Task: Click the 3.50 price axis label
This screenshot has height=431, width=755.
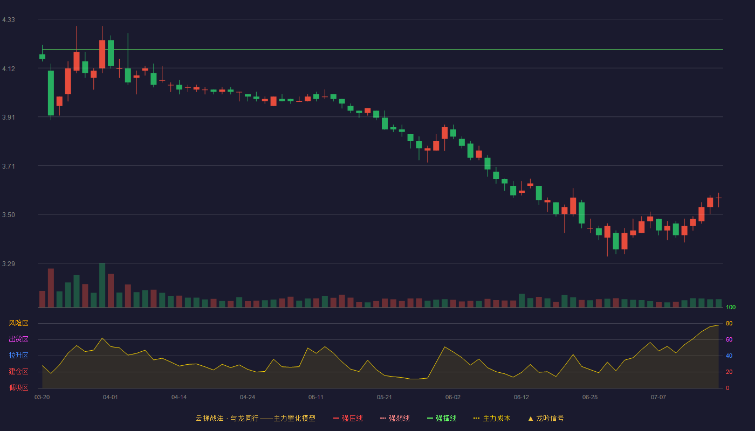Action: pos(9,215)
